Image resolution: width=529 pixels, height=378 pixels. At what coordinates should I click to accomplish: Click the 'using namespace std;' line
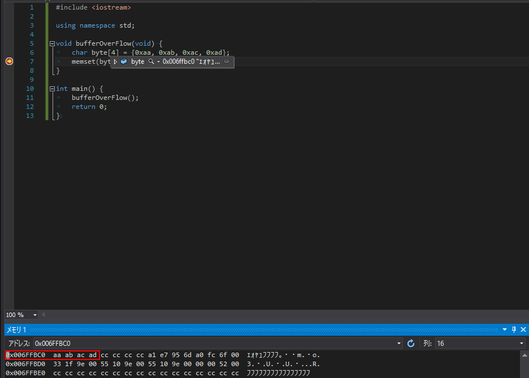[95, 25]
